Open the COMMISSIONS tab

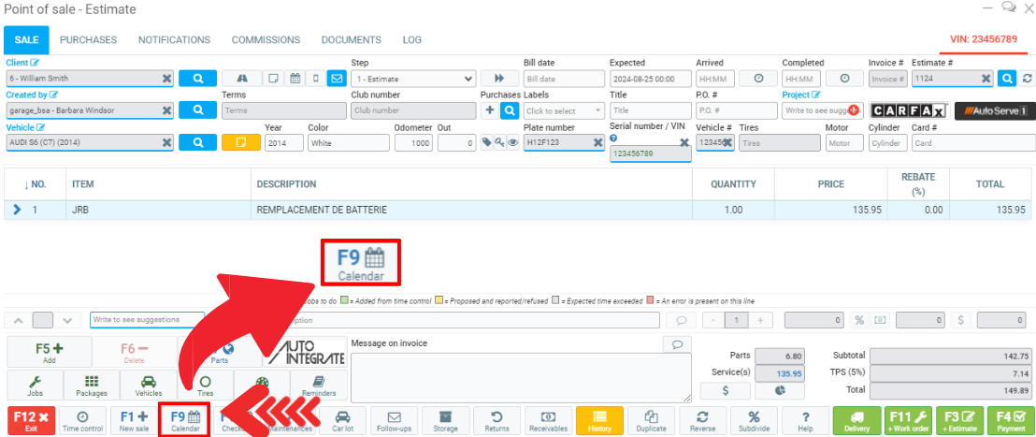266,40
